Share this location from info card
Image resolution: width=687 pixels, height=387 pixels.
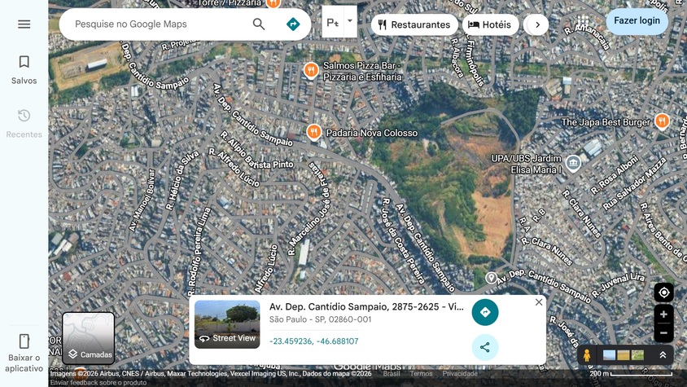coord(485,347)
